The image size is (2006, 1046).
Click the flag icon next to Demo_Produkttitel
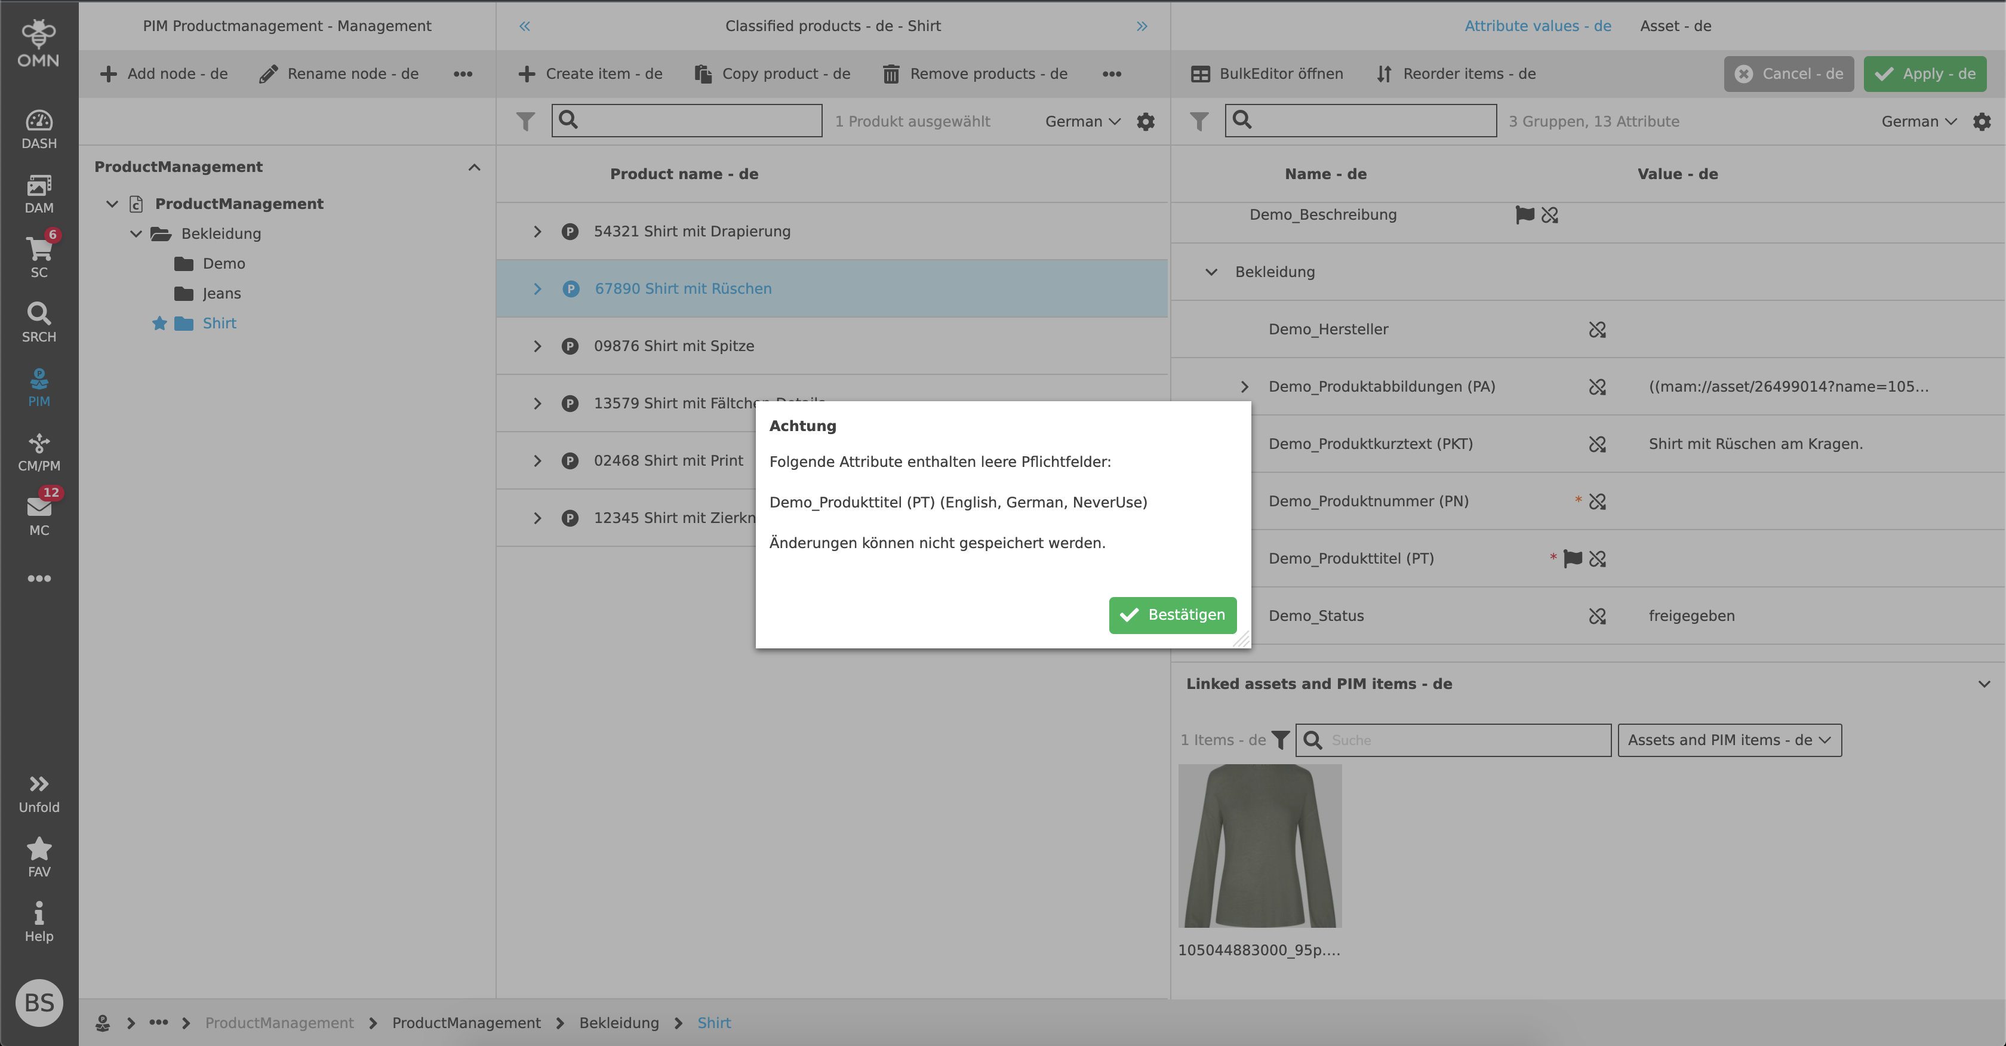pos(1572,558)
